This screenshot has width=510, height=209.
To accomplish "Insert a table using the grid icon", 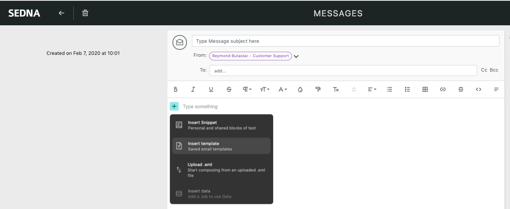I will [x=425, y=89].
